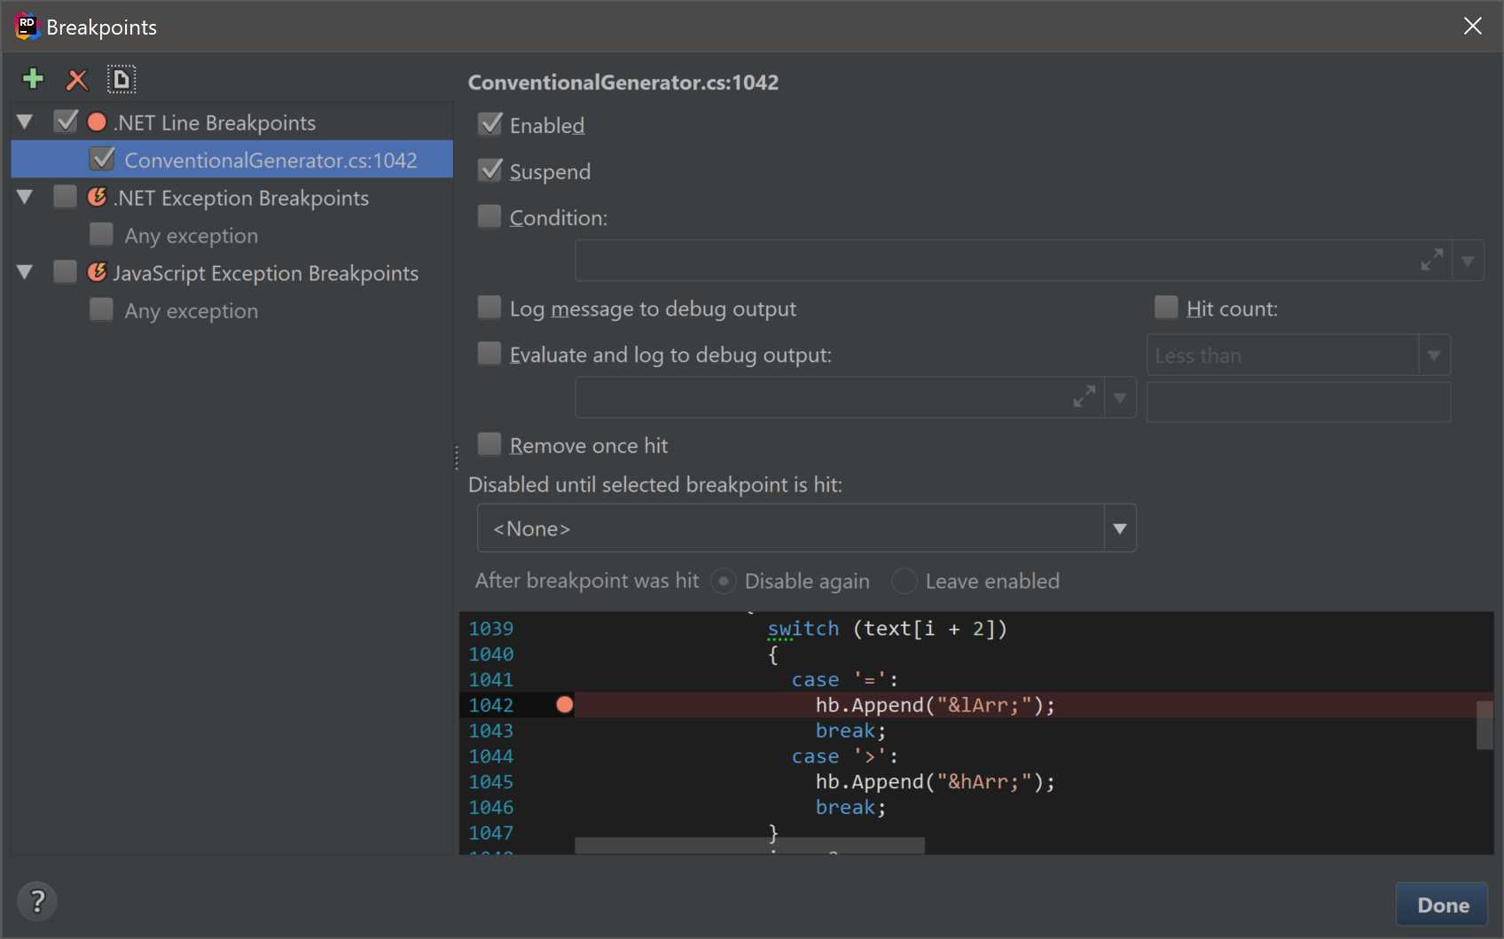Image resolution: width=1504 pixels, height=939 pixels.
Task: Click the switch (text[i + 2]) code line
Action: click(x=888, y=629)
